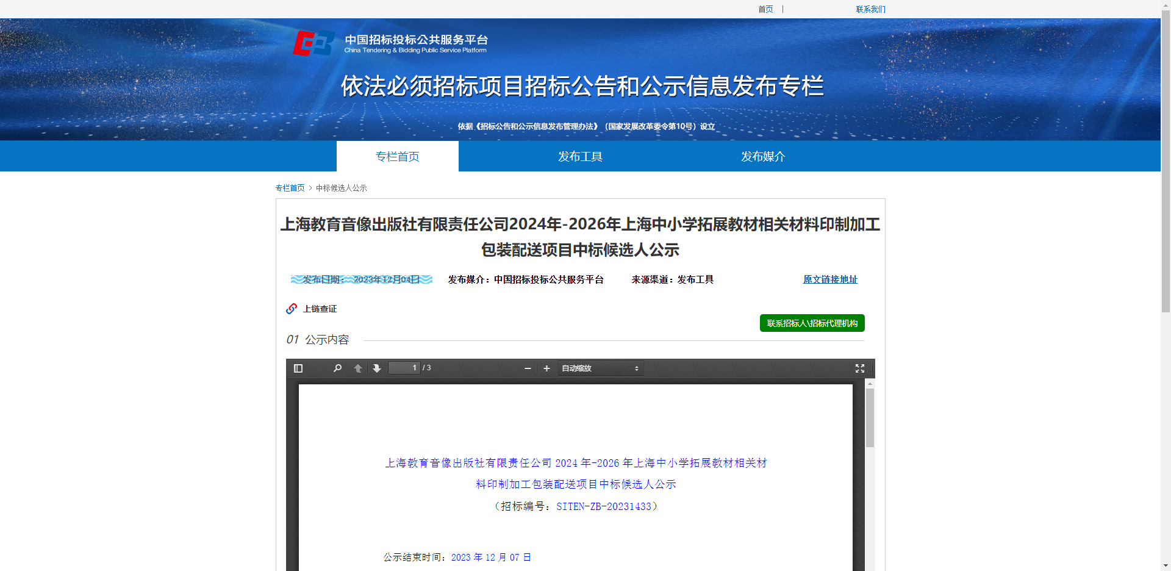Open the 联系我们 link
Viewport: 1171px width, 571px height.
pyautogui.click(x=870, y=9)
